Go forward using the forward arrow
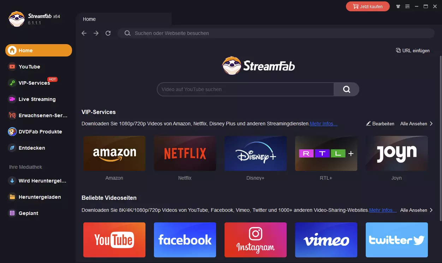Image resolution: width=442 pixels, height=263 pixels. 96,33
